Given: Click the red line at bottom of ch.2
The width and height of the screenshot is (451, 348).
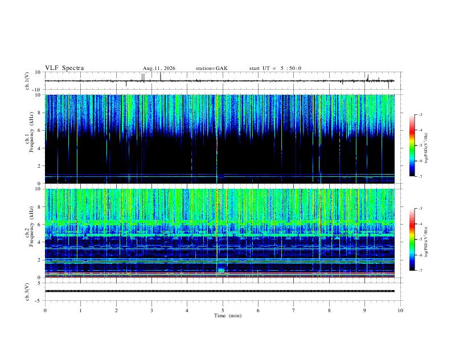Looking at the screenshot, I should (x=220, y=277).
